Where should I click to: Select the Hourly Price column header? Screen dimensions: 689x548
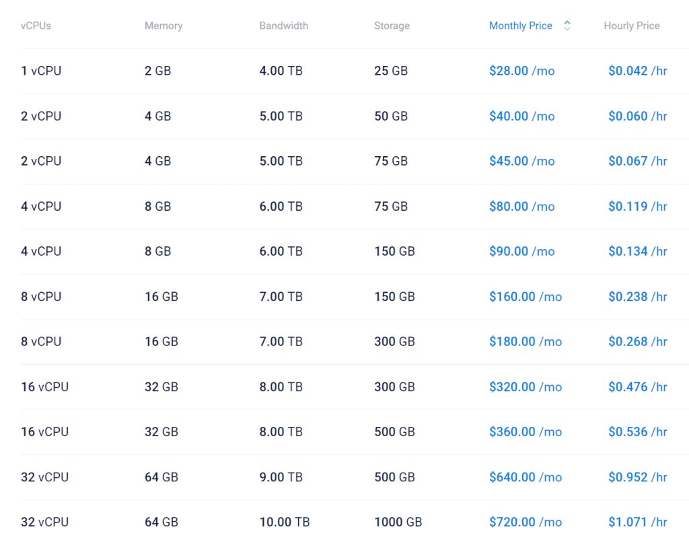pyautogui.click(x=631, y=26)
